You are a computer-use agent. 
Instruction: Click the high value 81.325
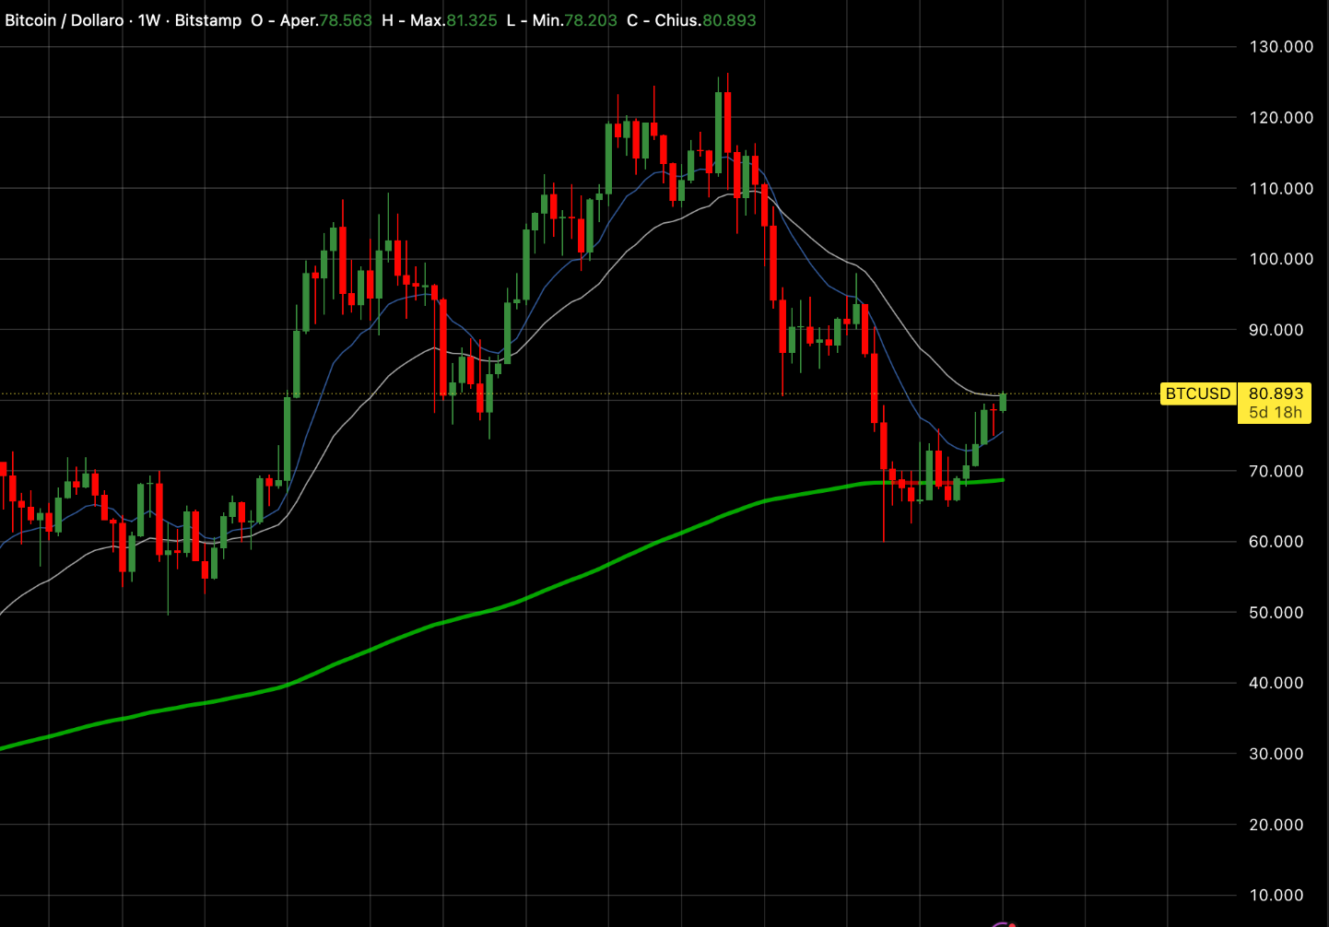click(472, 20)
